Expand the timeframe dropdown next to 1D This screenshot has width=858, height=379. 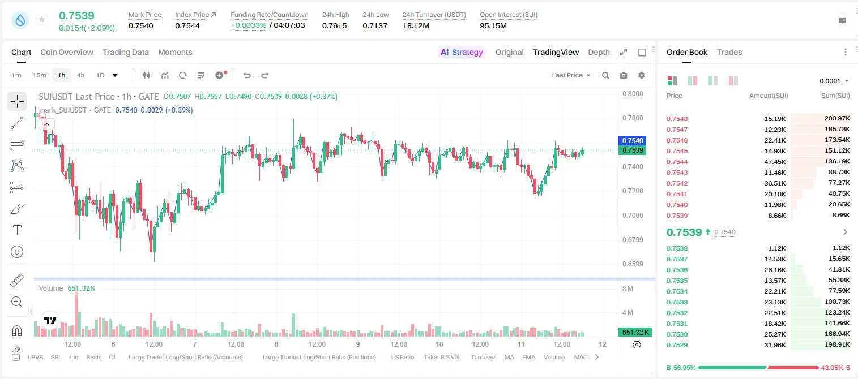[115, 75]
